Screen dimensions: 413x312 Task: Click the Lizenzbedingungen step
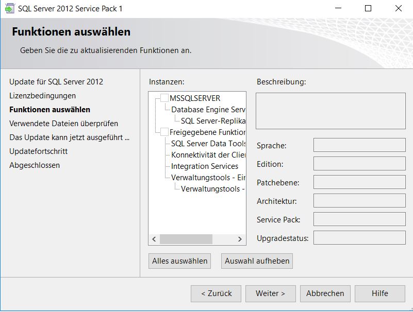(42, 96)
